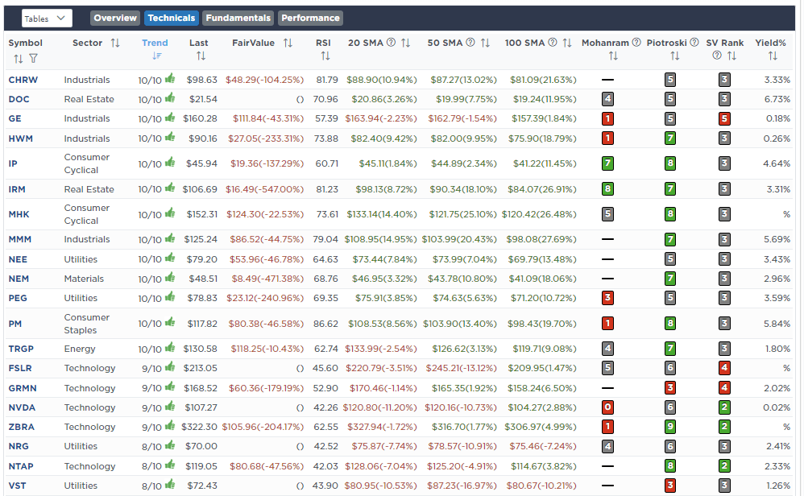Click TRGP sector Energy cell
804x496 pixels.
click(x=80, y=349)
